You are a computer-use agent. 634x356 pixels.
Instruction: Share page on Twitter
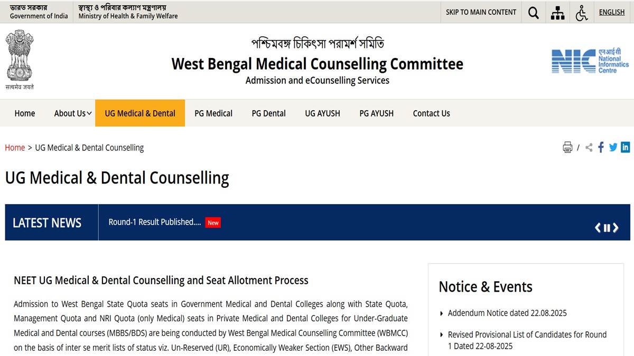point(613,147)
